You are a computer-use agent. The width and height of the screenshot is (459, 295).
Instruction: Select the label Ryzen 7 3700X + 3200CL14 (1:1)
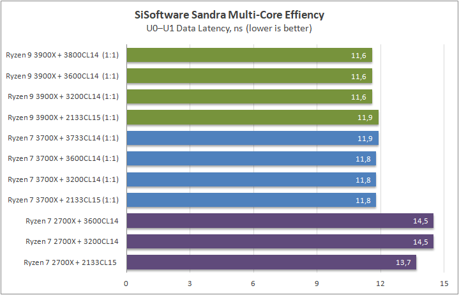[63, 179]
